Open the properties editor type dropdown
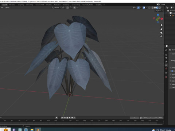 pos(167,46)
